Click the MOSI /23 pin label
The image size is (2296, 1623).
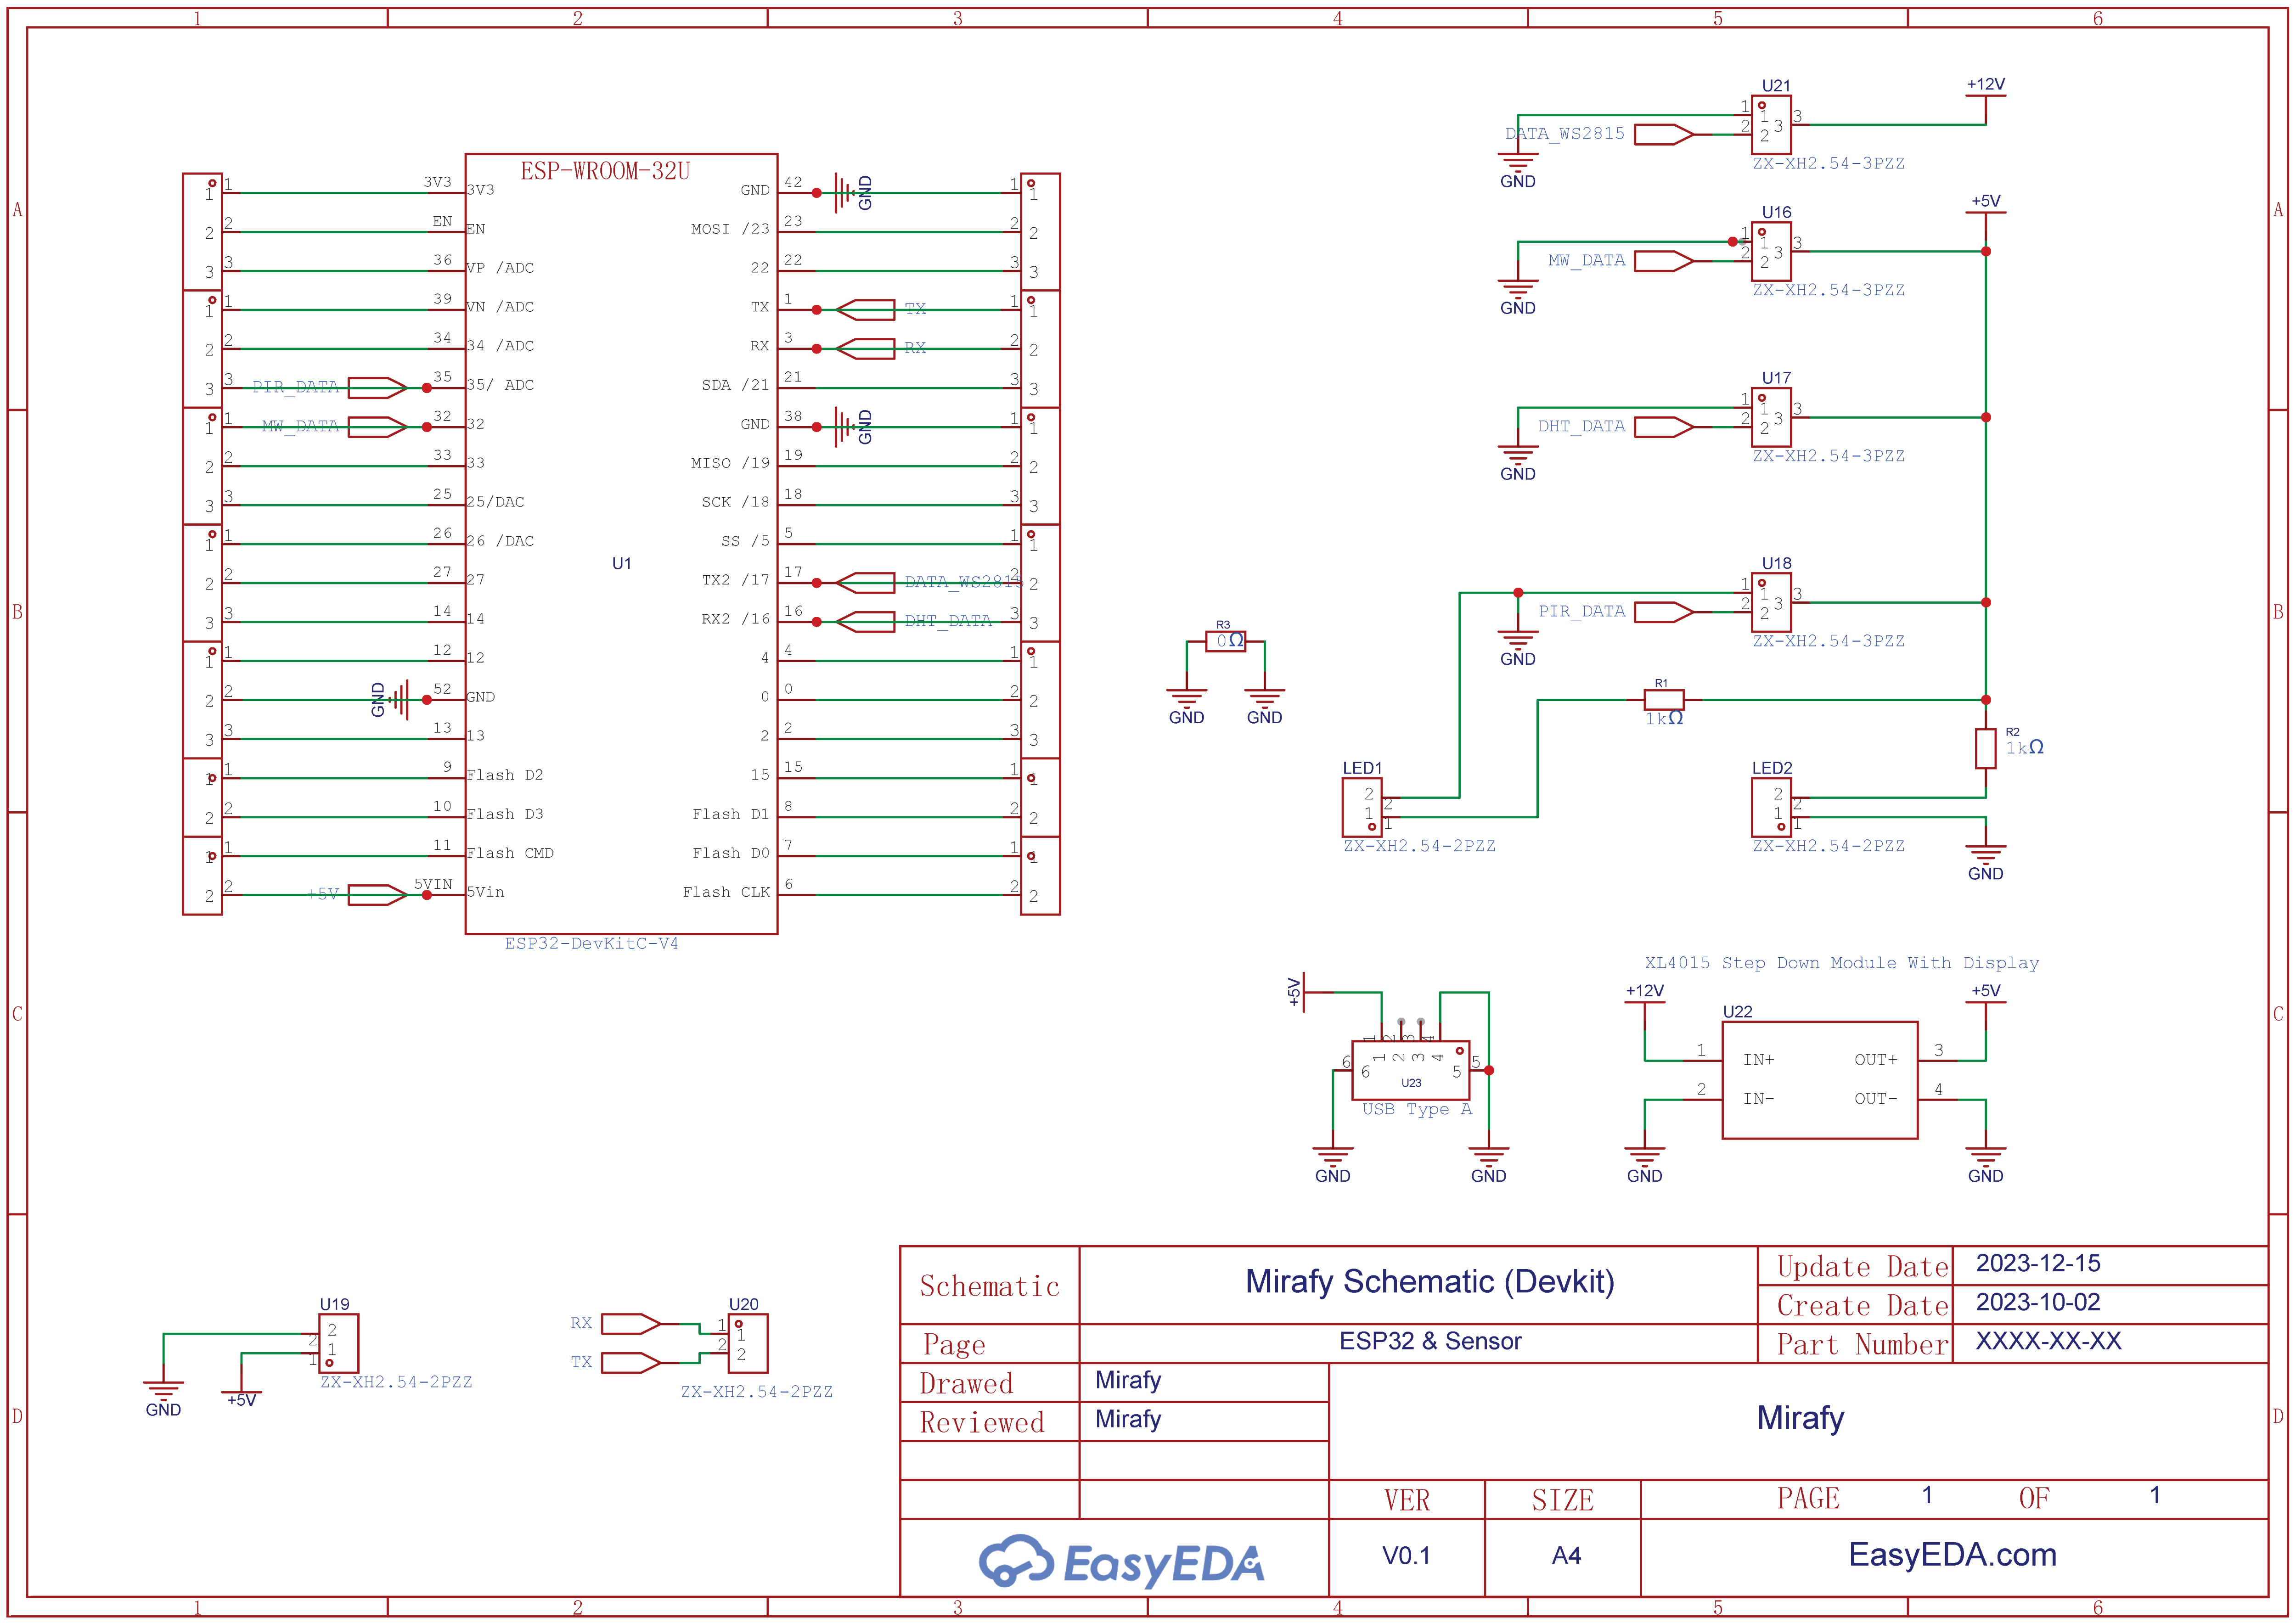click(x=730, y=229)
